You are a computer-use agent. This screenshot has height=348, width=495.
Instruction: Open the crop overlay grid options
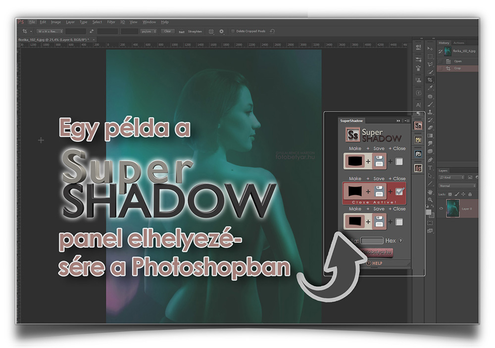(211, 31)
